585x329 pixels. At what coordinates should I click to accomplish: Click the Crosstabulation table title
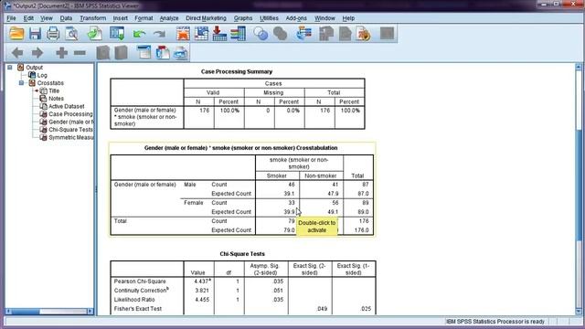pyautogui.click(x=240, y=148)
